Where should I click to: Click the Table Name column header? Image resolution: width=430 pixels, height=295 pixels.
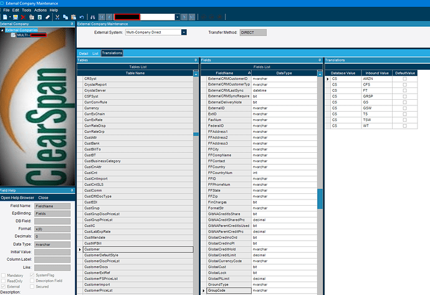[135, 73]
